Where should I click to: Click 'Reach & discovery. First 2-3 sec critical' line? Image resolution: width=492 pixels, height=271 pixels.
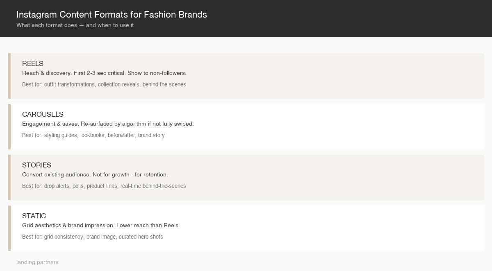pos(104,73)
